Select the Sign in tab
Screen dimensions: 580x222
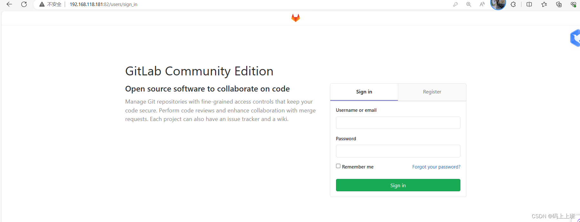364,92
